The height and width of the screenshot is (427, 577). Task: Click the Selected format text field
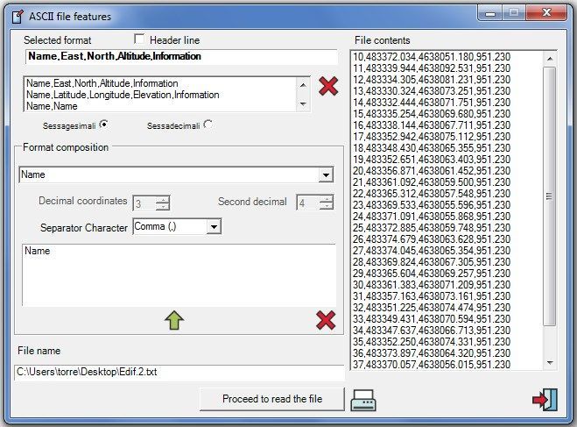(181, 56)
